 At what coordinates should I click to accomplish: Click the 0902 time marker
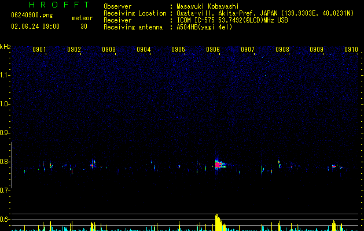pos(74,50)
